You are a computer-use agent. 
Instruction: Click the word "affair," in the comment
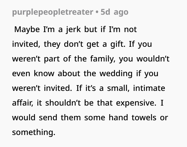[23, 103]
